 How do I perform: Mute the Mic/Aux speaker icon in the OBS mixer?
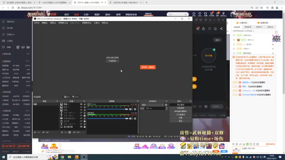[x=131, y=109]
